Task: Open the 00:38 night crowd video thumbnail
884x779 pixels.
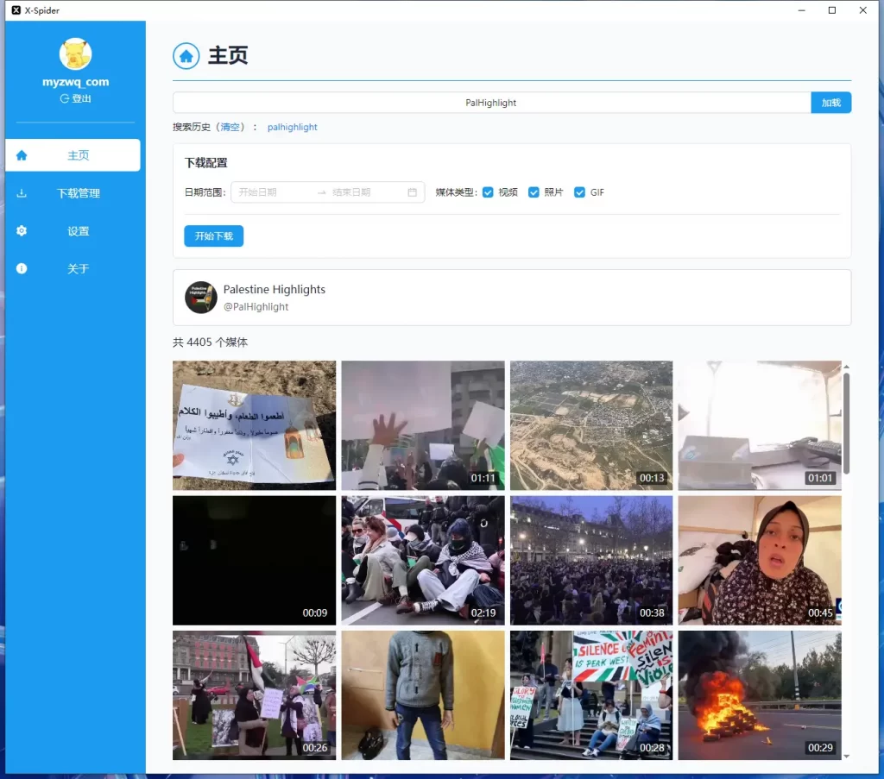Action: [x=591, y=561]
